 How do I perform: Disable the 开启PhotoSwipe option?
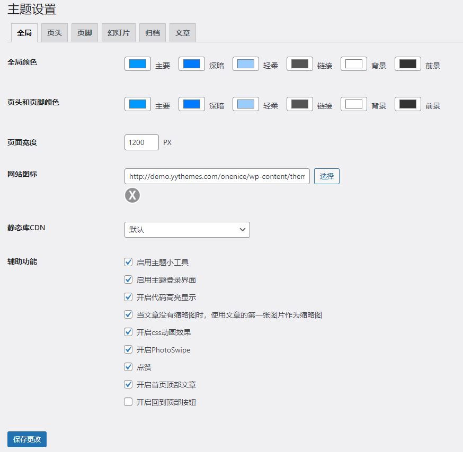tap(128, 349)
